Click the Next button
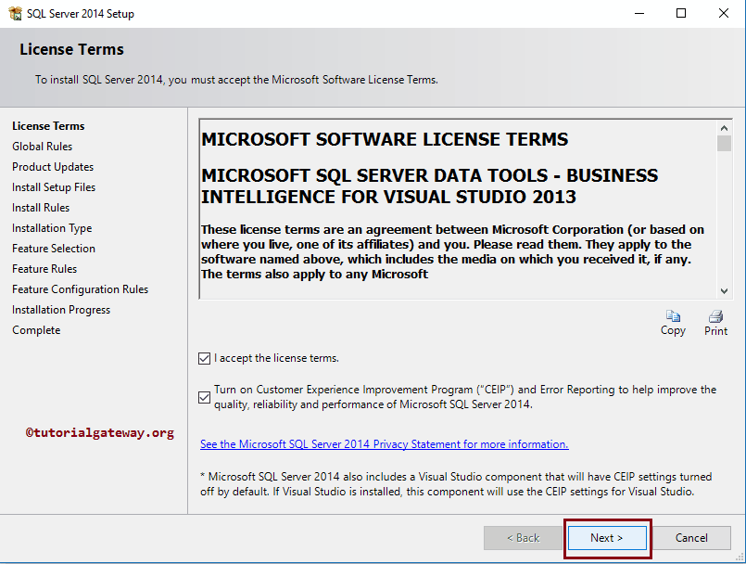This screenshot has height=564, width=746. [x=606, y=537]
